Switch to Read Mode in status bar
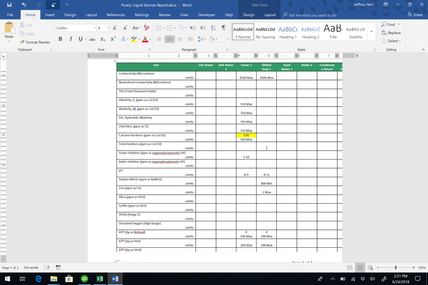This screenshot has width=428, height=285. click(350, 267)
